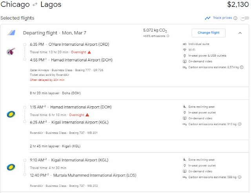Click the multi-airline logo beside Departing flight
Screen dimensions: 251x193
tap(11, 33)
